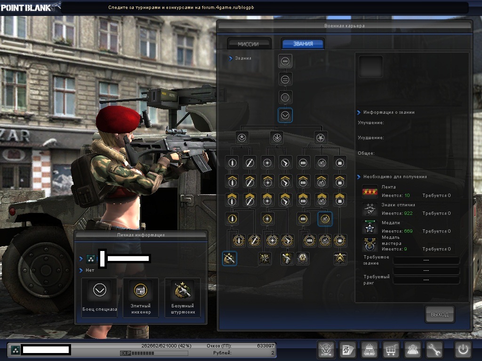Click the Боец спецназа title slot

(x=99, y=297)
